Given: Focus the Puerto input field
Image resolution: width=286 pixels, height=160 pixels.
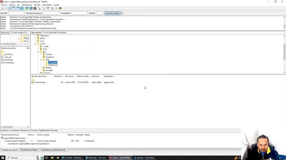Looking at the screenshot, I should (99, 13).
